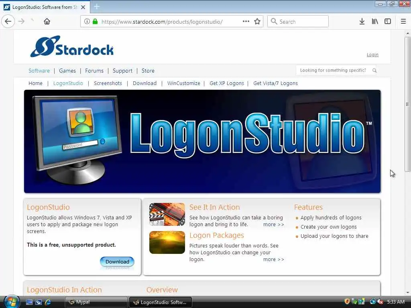Select LogonStudio in the sub-navigation
Screen dimensions: 411x308
coord(68,83)
